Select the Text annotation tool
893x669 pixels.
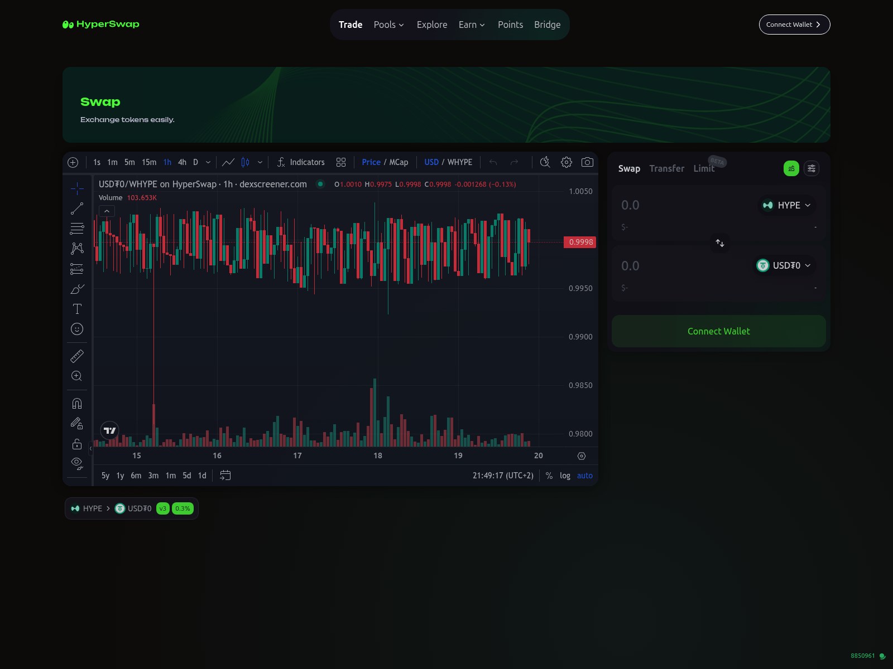pyautogui.click(x=77, y=308)
